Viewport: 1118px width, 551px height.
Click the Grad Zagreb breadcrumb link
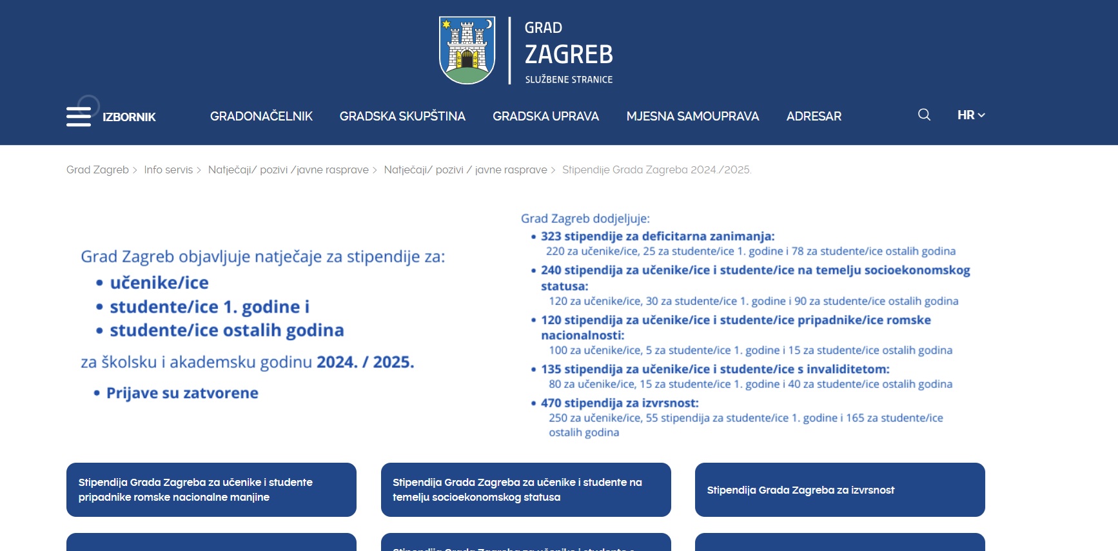pyautogui.click(x=97, y=170)
